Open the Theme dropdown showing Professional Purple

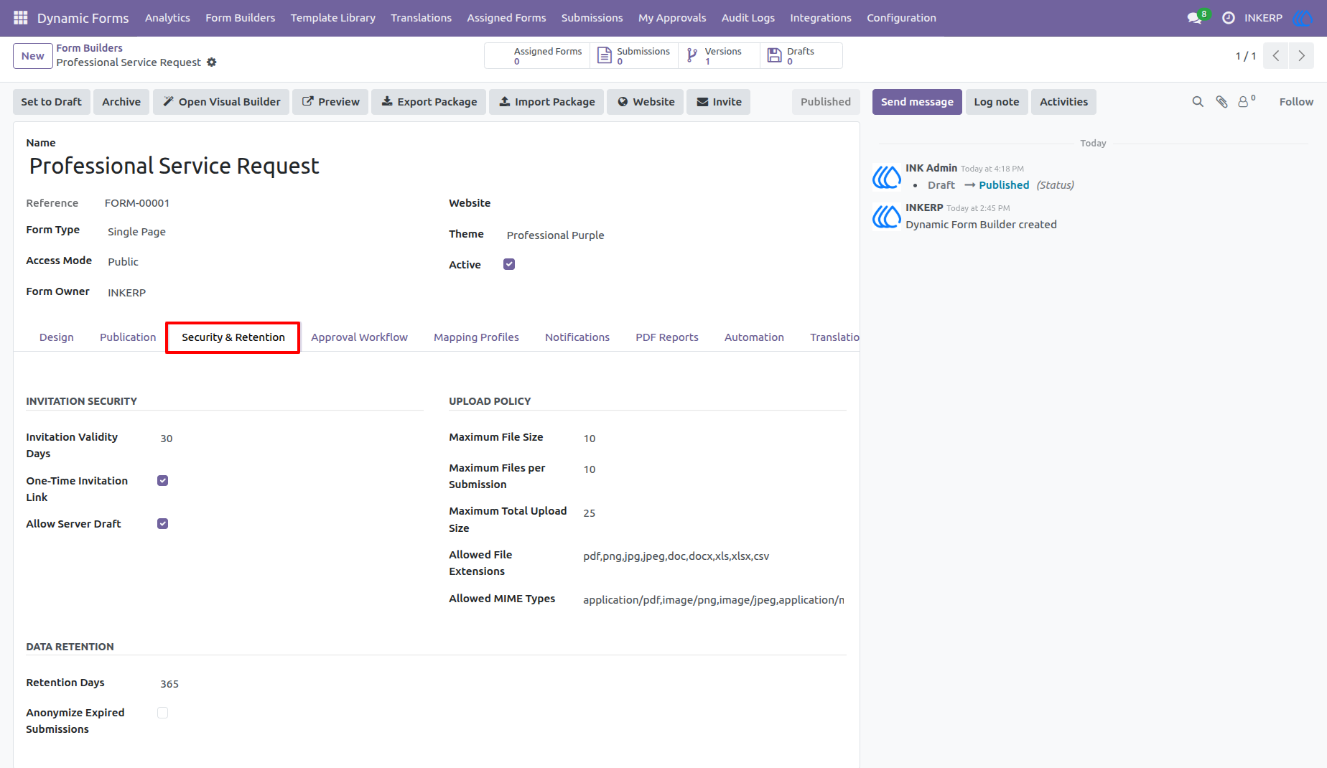[675, 235]
